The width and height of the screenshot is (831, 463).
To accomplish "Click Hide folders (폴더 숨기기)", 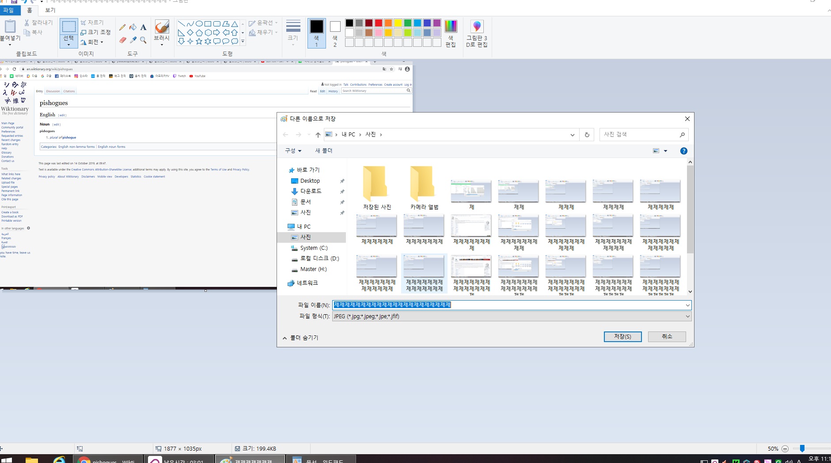I will coord(300,338).
